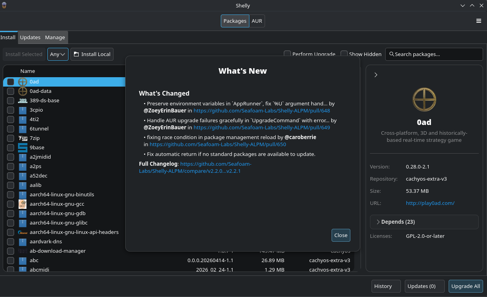Check the aalib package checkbox
Image resolution: width=487 pixels, height=297 pixels.
(11, 185)
